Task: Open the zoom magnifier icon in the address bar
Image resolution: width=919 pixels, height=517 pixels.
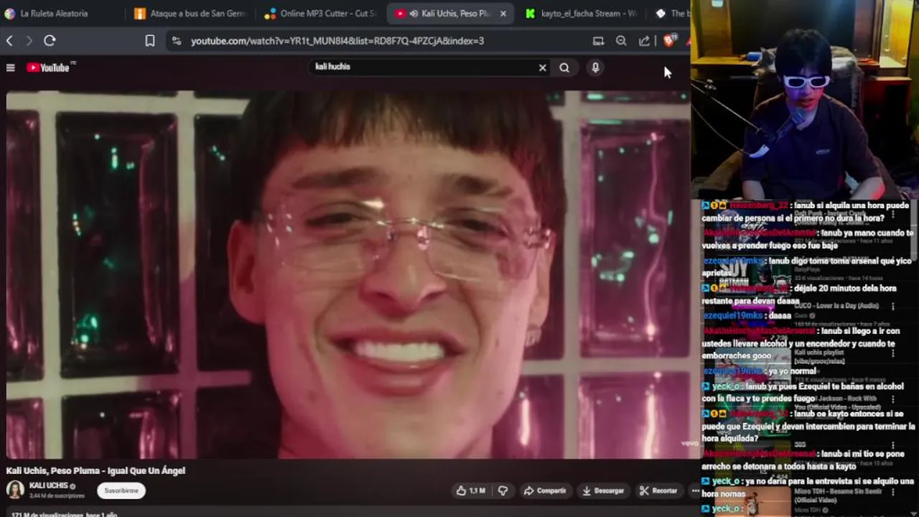Action: point(621,41)
